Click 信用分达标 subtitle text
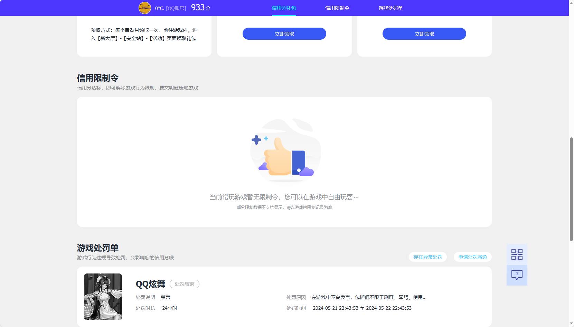This screenshot has height=327, width=574. [138, 88]
